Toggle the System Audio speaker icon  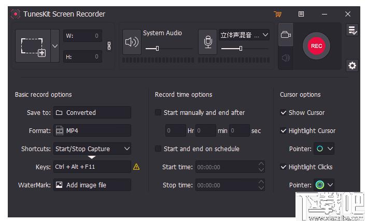(132, 42)
